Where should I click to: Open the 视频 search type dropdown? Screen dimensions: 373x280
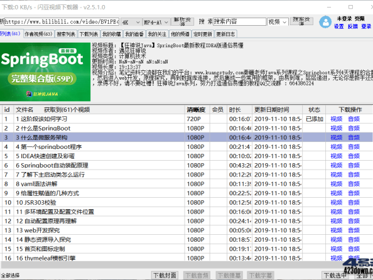[278, 22]
